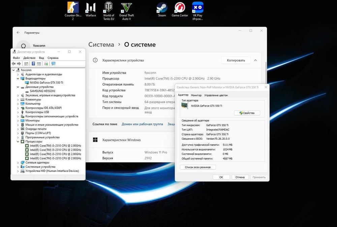Expand the Компьютер node
This screenshot has height=227, width=337.
pos(18,104)
